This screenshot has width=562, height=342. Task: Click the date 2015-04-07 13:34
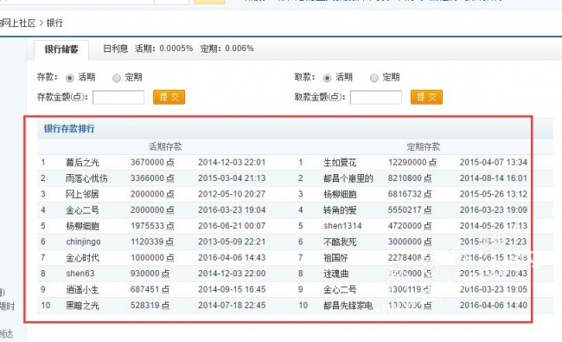pos(494,162)
